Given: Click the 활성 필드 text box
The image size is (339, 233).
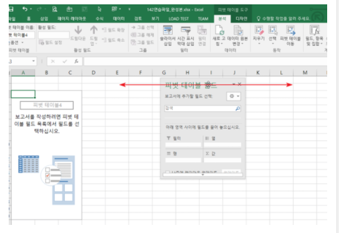Looking at the screenshot, I should click(54, 35).
